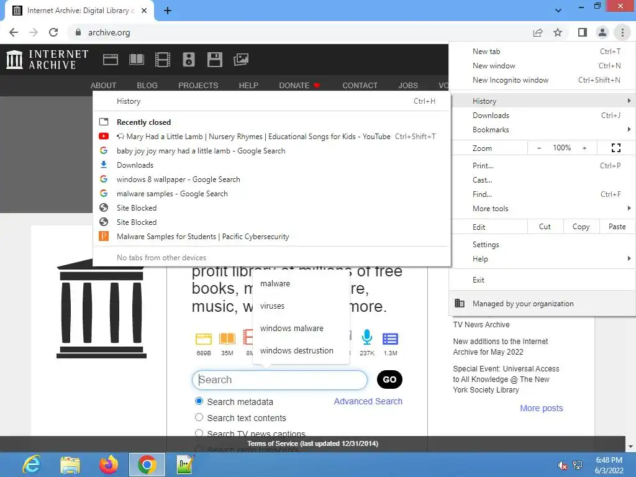Click the microphone icon labeled 237K

pyautogui.click(x=366, y=337)
